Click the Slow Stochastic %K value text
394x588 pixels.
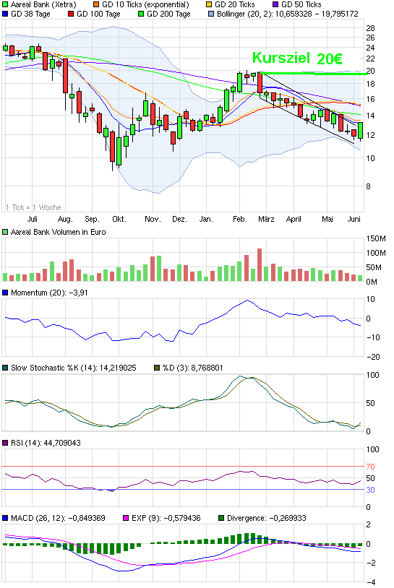74,368
